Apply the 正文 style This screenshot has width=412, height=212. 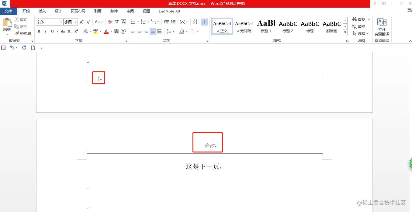[222, 26]
